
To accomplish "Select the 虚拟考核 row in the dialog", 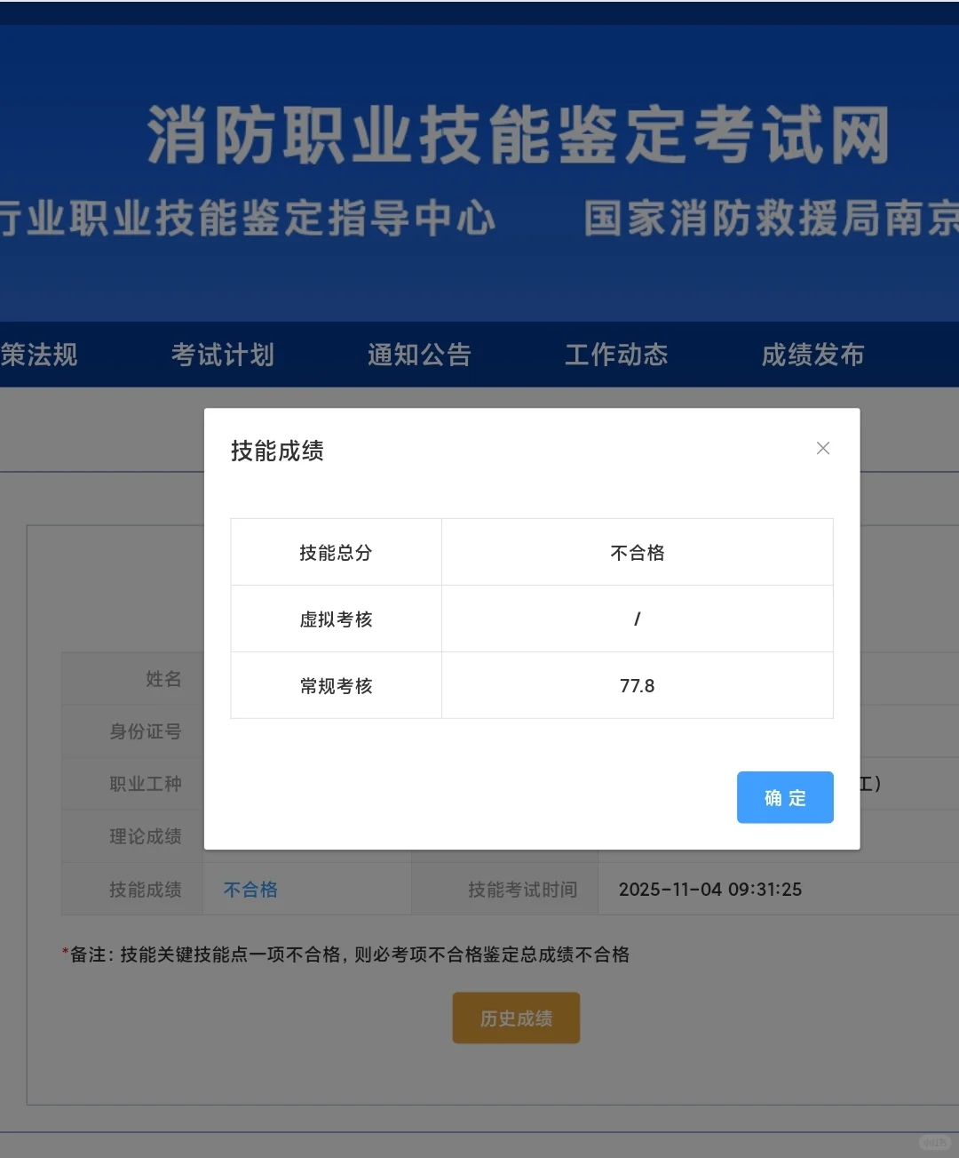I will [x=336, y=619].
